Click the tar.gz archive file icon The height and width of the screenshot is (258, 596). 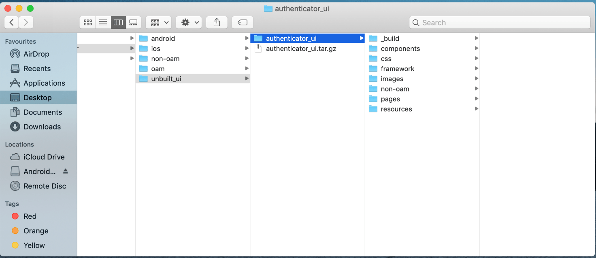pos(258,49)
